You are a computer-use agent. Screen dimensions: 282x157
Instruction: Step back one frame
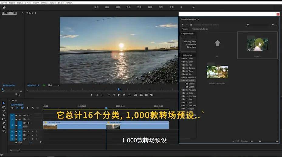pyautogui.click(x=114, y=95)
